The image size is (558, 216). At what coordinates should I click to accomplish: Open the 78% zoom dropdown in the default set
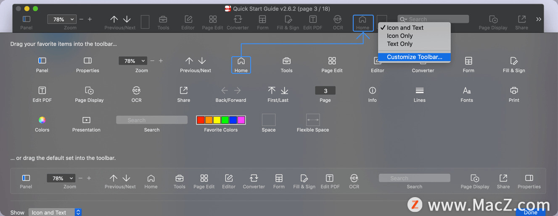click(x=61, y=178)
